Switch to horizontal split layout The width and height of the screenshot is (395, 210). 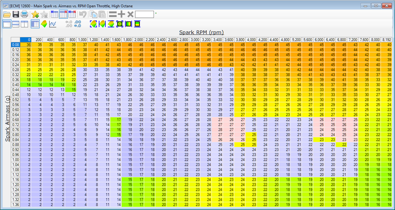[x=15, y=24]
